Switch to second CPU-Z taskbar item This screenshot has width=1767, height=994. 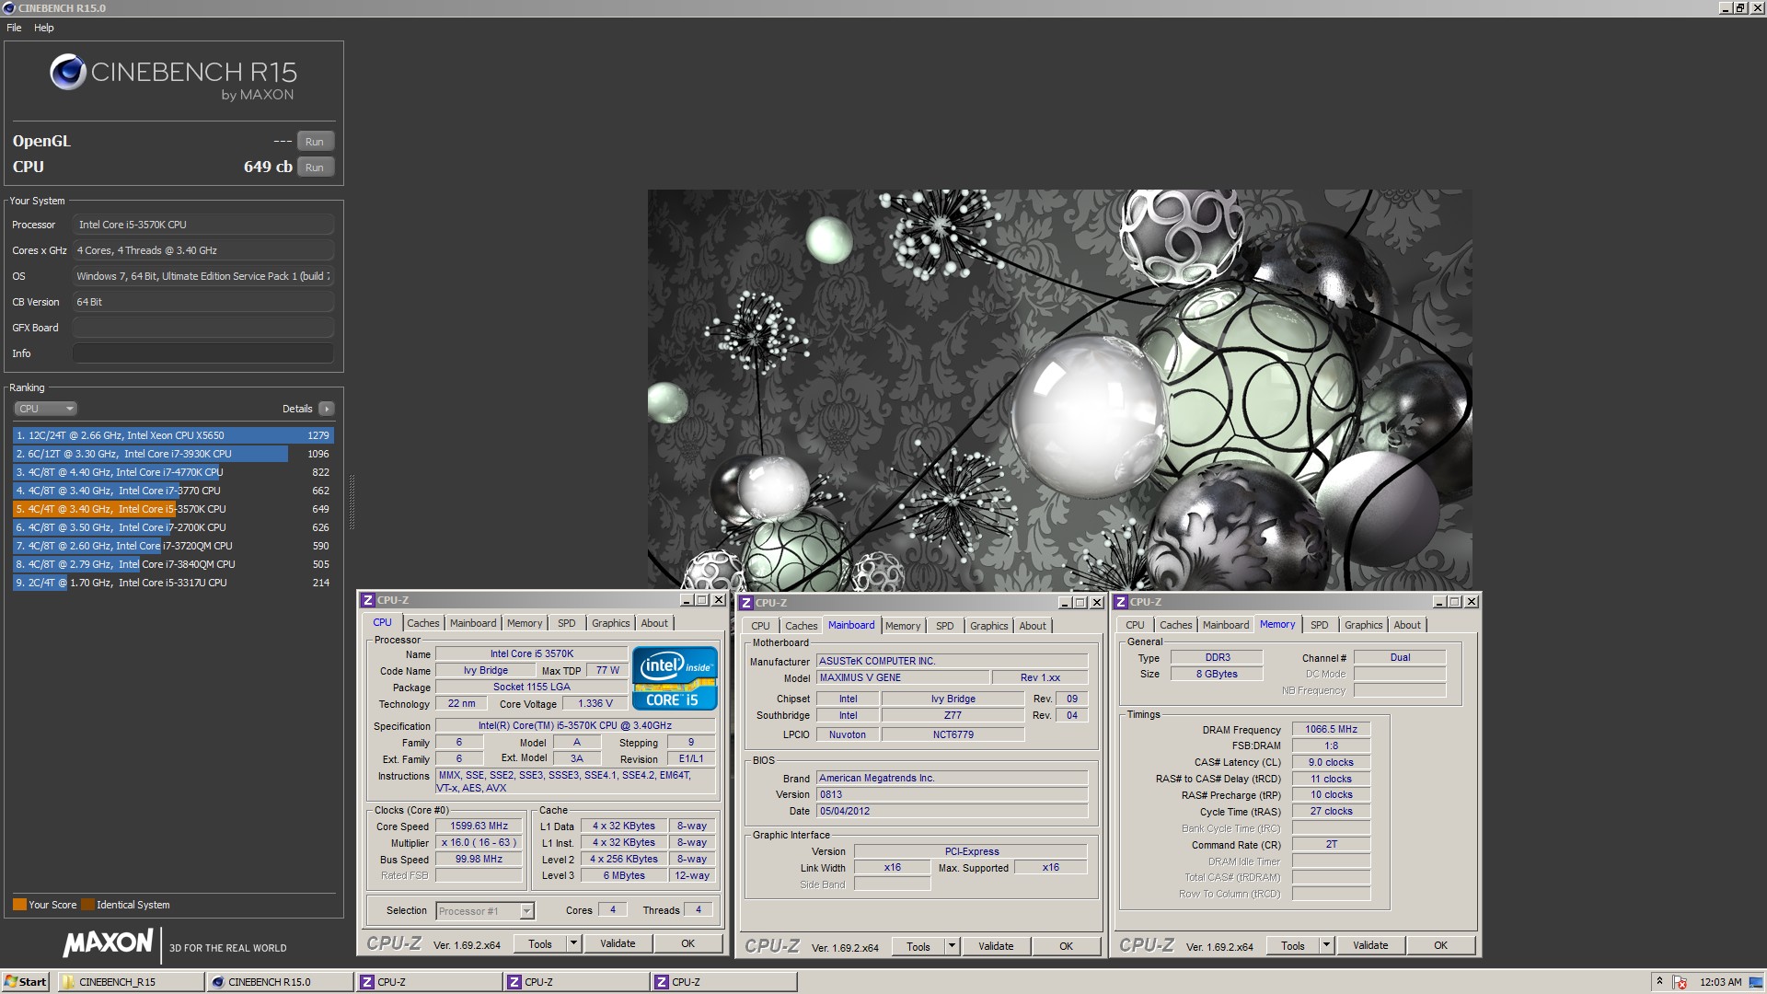click(x=577, y=982)
